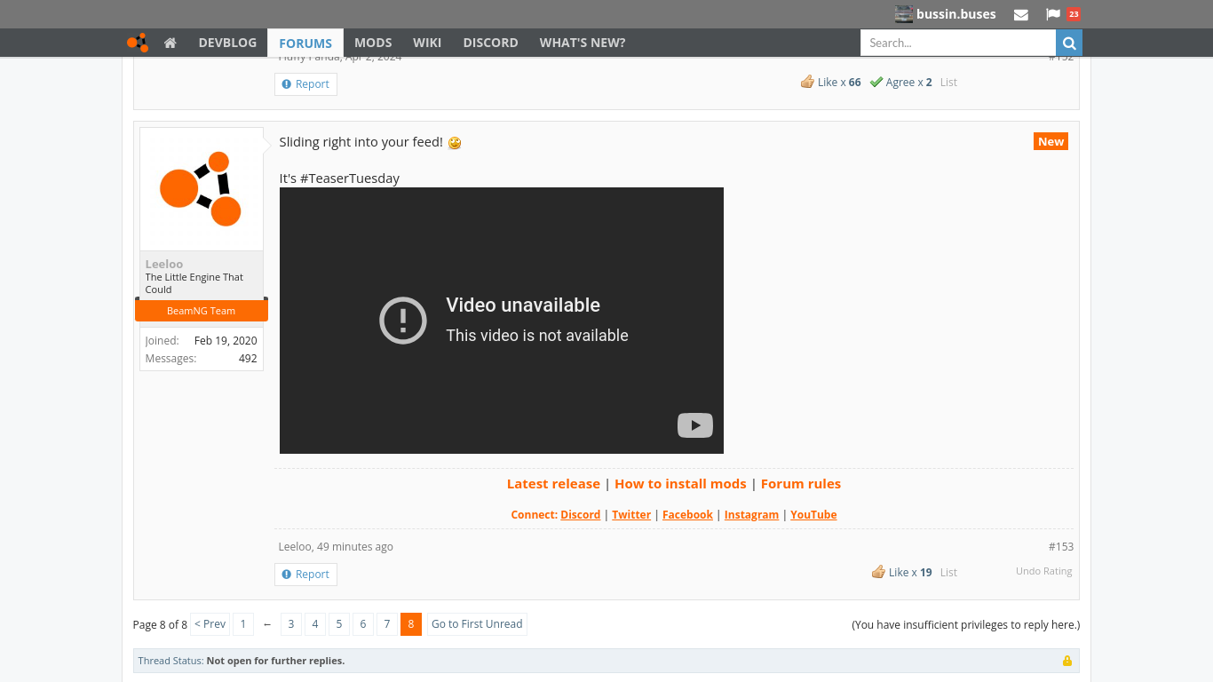
Task: Click the BeamNG logo icon in navbar
Action: tap(138, 43)
